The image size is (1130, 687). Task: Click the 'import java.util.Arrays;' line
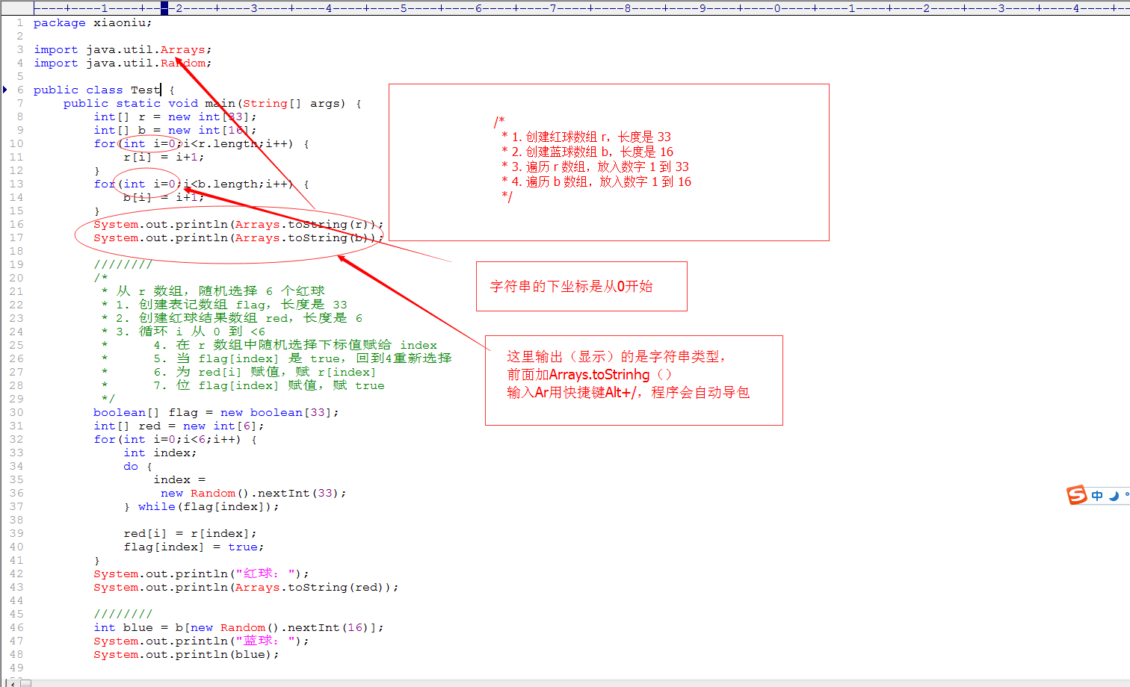tap(123, 49)
